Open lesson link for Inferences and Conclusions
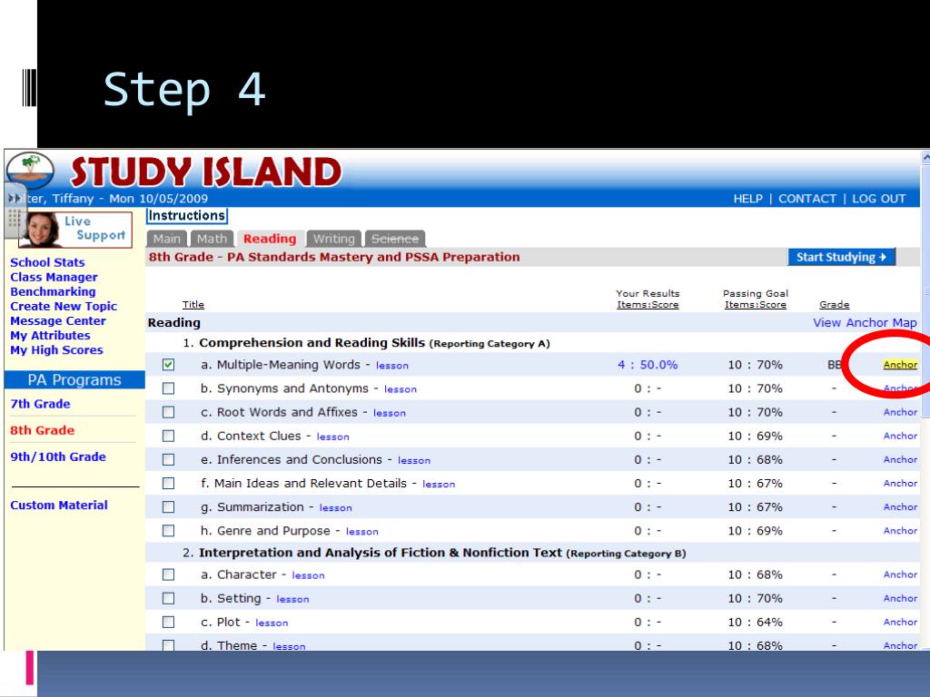The height and width of the screenshot is (697, 930). (x=414, y=460)
